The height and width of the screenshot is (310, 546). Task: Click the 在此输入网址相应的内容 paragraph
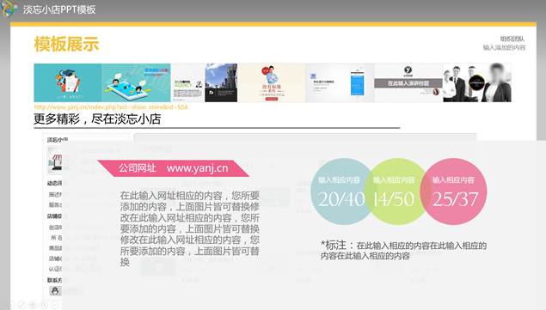pos(190,228)
